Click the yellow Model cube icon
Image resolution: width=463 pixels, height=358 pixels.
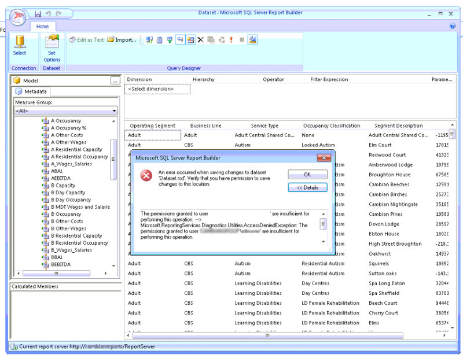click(17, 80)
